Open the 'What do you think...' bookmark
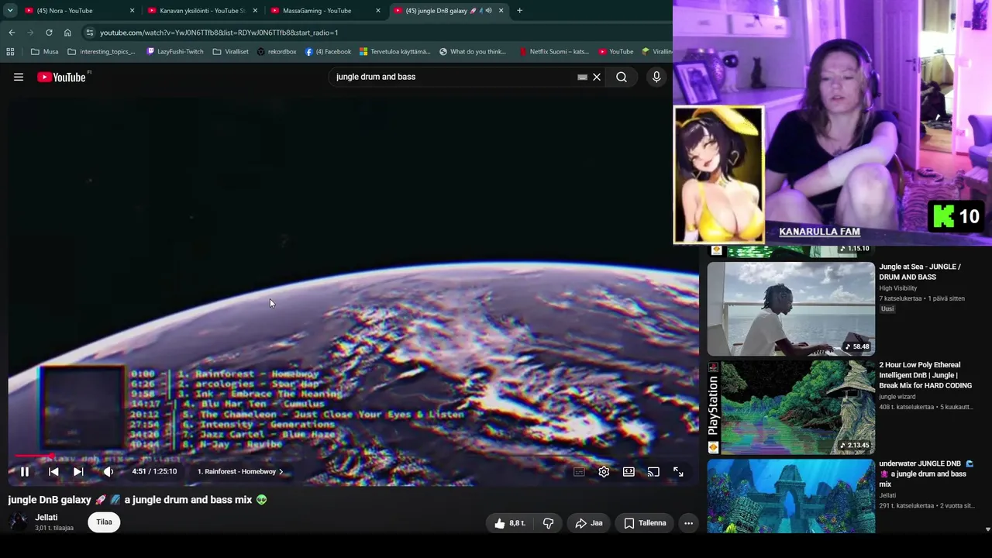Viewport: 992px width, 558px height. tap(472, 52)
